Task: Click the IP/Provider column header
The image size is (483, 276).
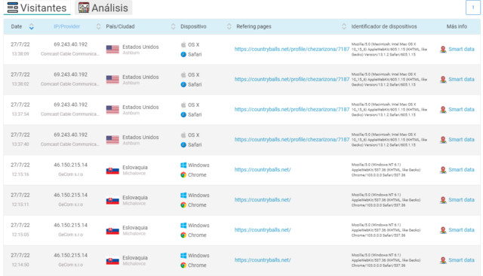Action: [67, 27]
